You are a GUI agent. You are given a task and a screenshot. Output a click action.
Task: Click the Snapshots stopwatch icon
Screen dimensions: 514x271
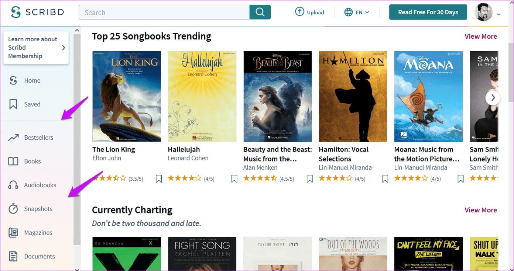pos(13,209)
